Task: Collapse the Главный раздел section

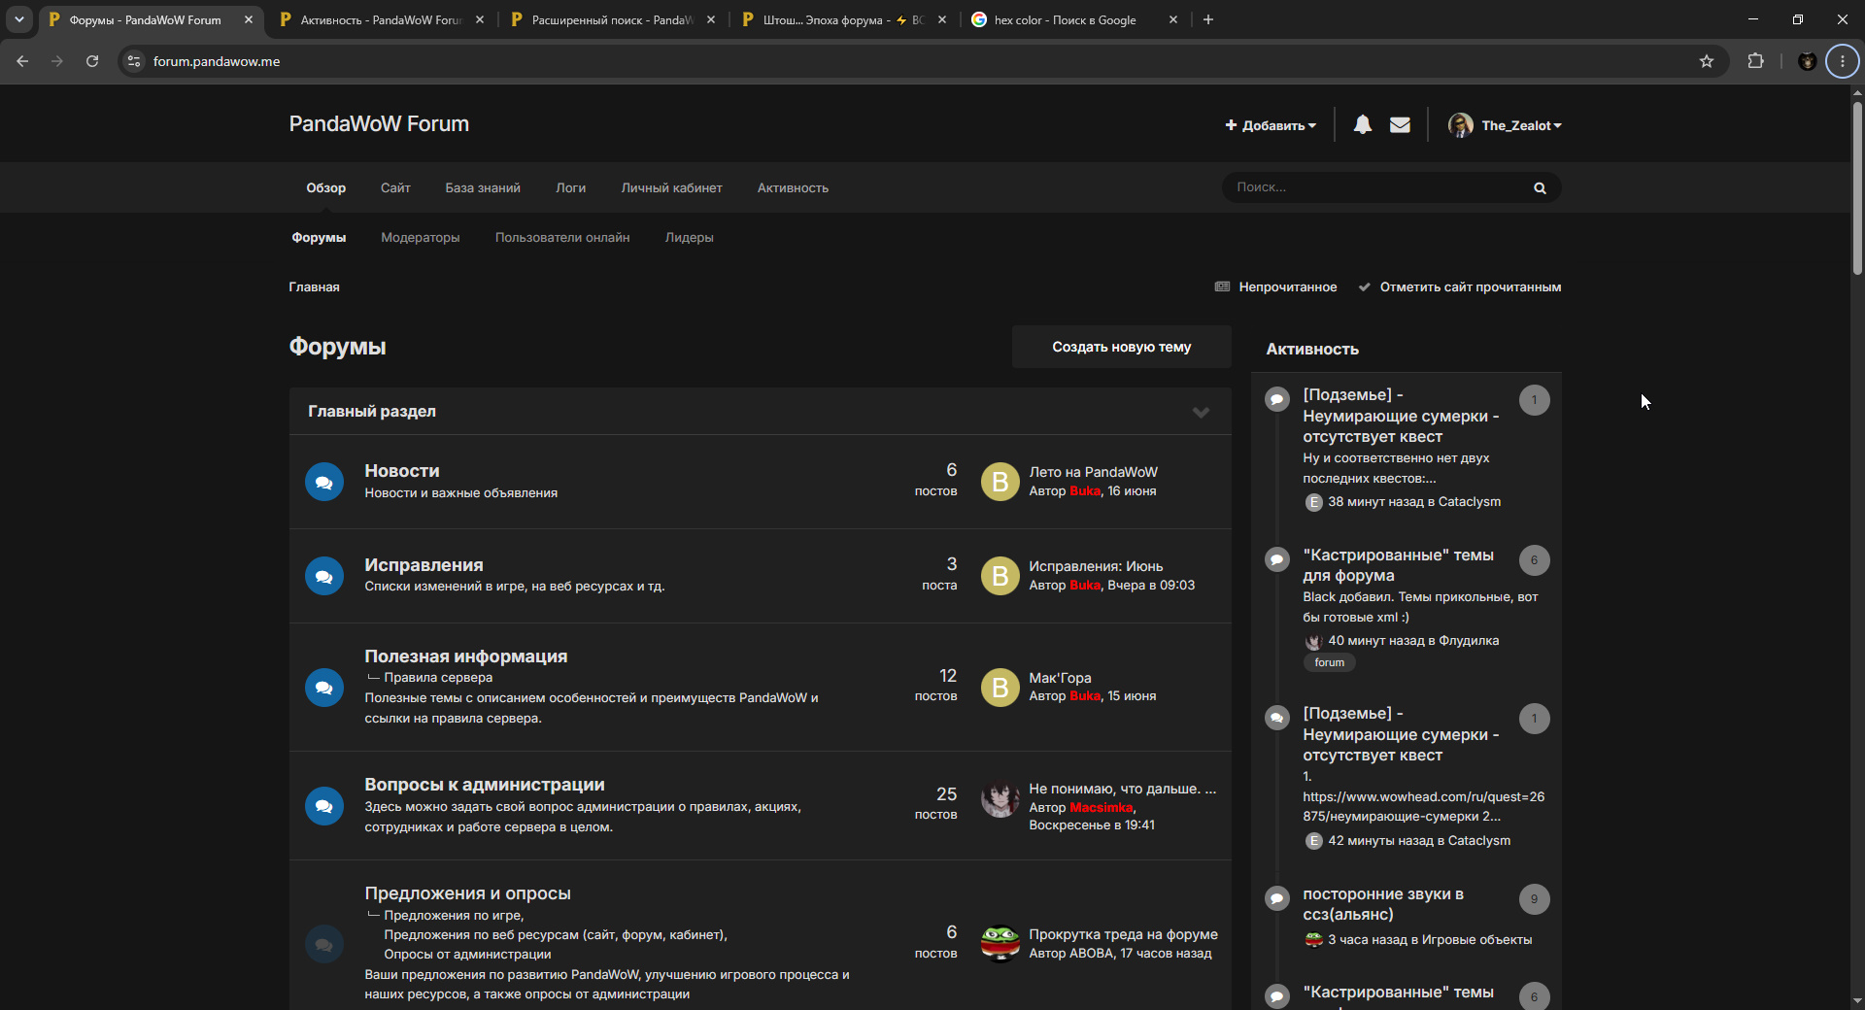Action: (x=1201, y=412)
